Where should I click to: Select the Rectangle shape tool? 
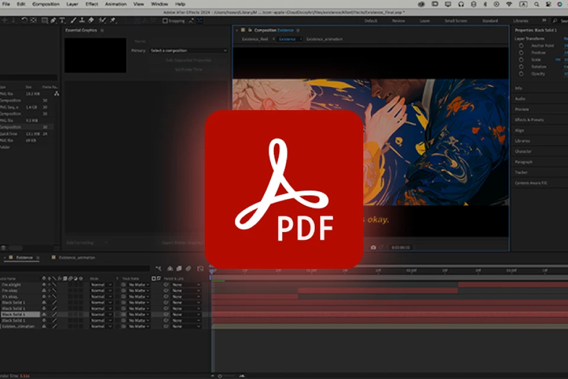(44, 20)
